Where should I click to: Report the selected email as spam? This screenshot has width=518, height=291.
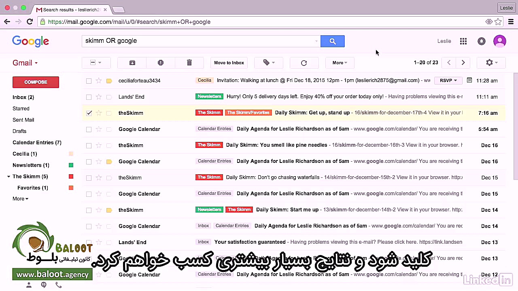coord(161,63)
